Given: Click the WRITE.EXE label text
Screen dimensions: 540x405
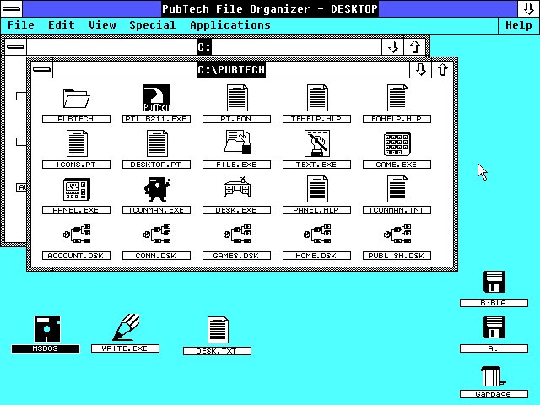Looking at the screenshot, I should tap(125, 348).
